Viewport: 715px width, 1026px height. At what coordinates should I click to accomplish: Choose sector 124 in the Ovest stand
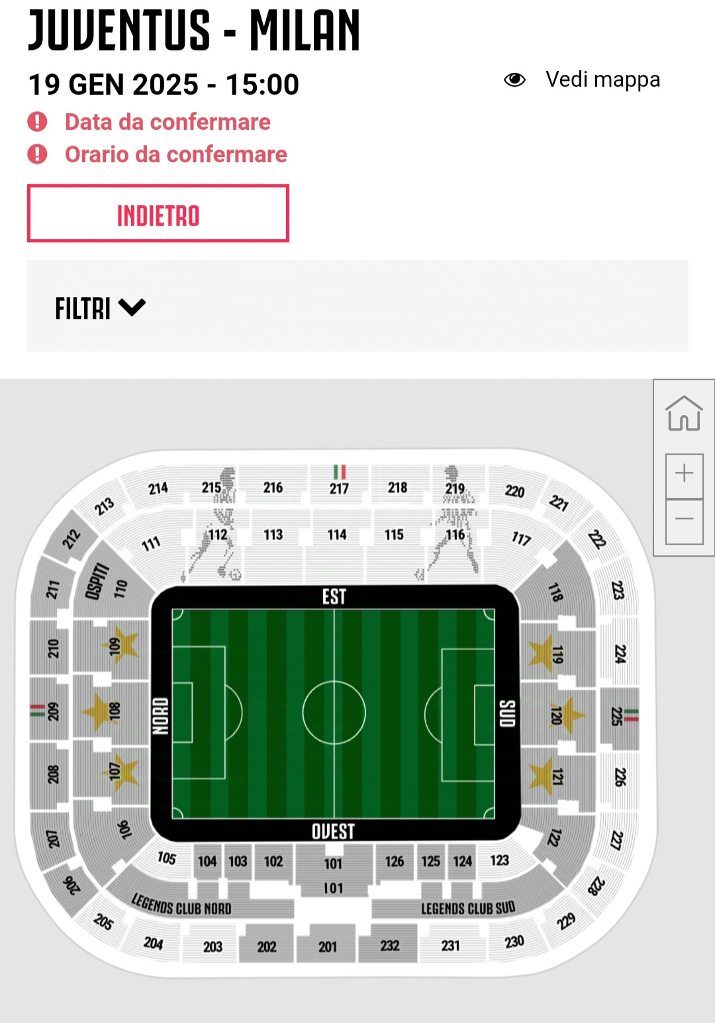coord(462,861)
